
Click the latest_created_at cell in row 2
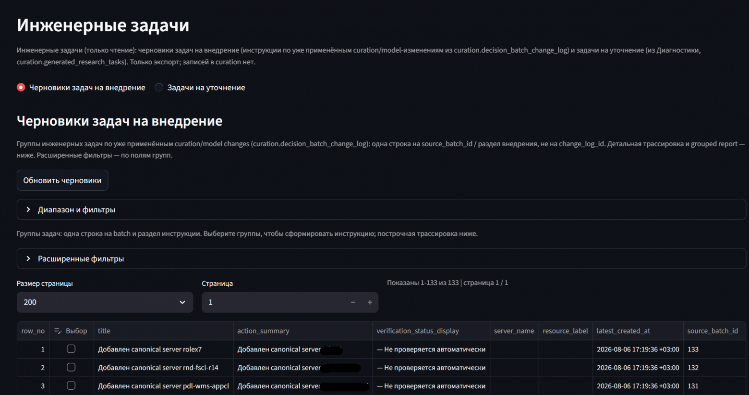tap(638, 368)
